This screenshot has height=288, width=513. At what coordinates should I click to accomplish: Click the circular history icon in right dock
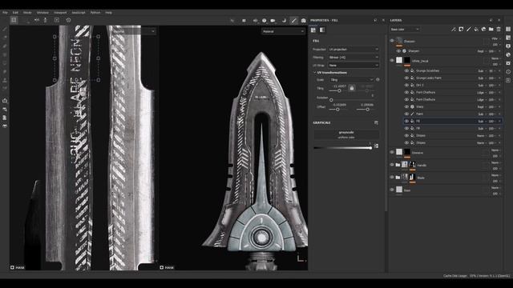(508, 71)
